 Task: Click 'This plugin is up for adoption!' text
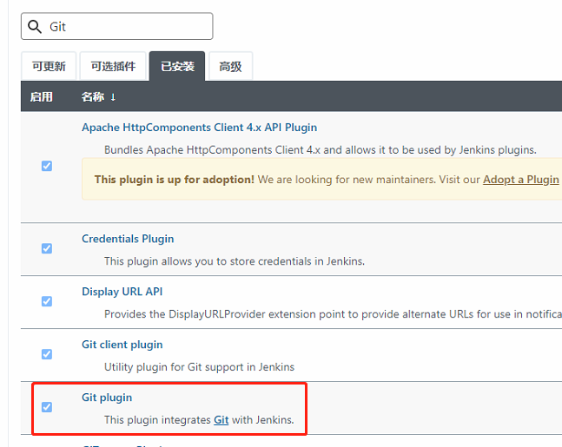(x=175, y=180)
